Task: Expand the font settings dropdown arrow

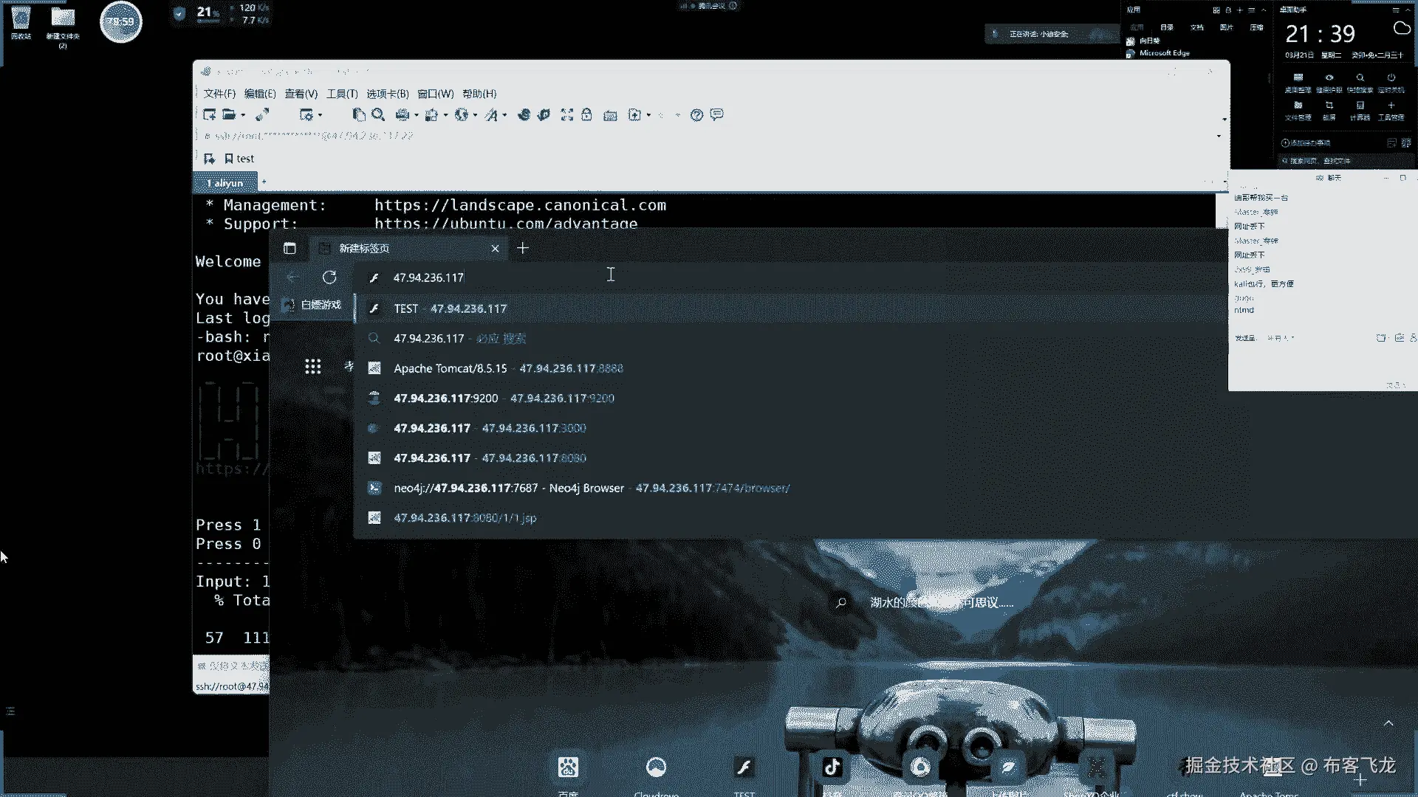Action: pos(505,115)
